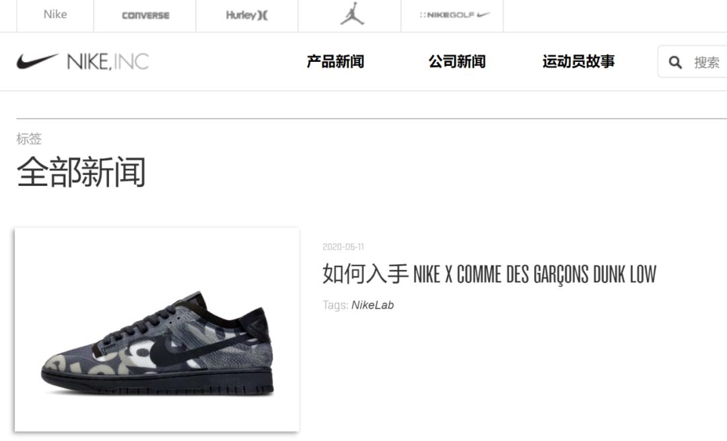Click the 标签 label
Viewport: 727px width, 441px height.
[29, 138]
